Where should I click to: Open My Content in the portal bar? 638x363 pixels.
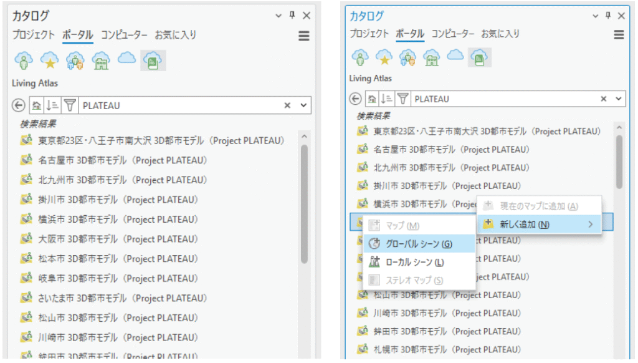[24, 60]
